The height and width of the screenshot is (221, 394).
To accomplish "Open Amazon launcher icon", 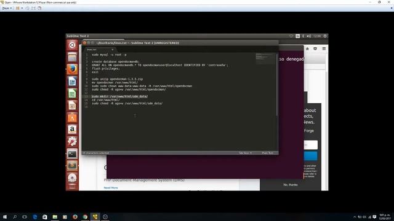I will (72, 130).
